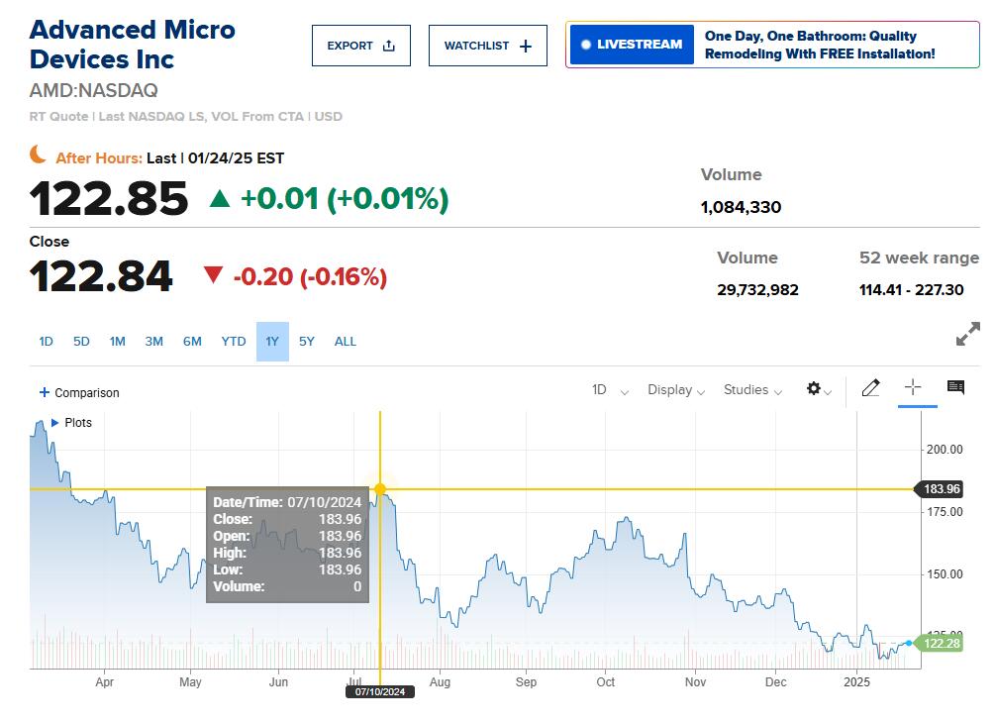Select the pencil drawing tool

pos(870,388)
